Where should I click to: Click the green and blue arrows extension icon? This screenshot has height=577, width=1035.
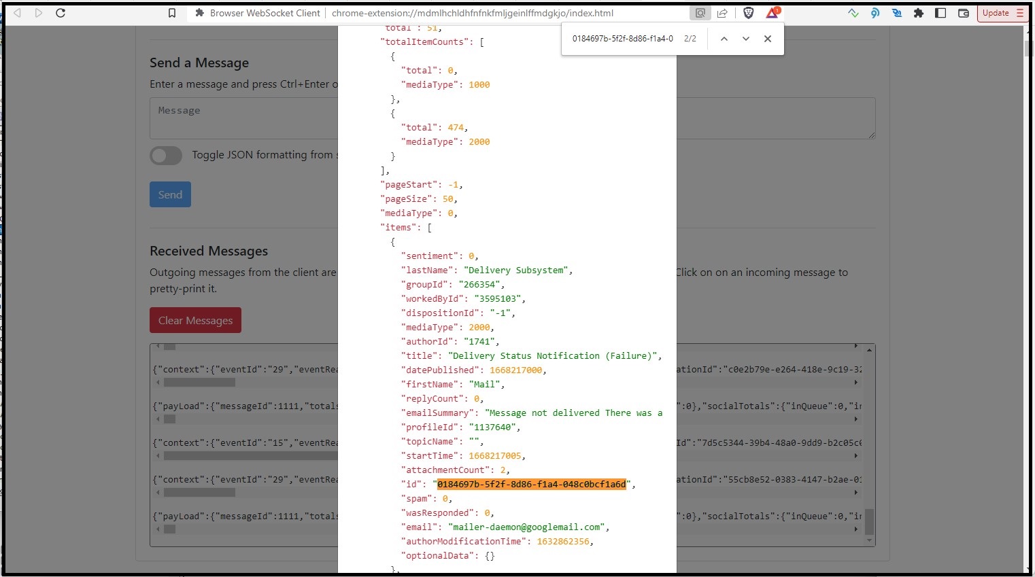(x=853, y=13)
